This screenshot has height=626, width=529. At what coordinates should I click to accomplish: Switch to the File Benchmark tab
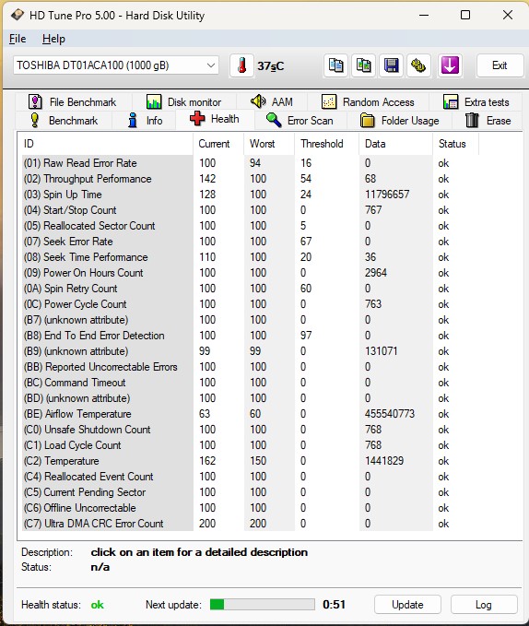73,102
